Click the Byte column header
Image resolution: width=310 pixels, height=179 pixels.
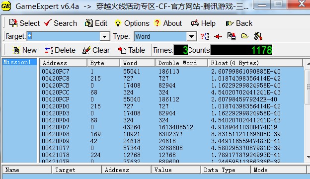[103, 63]
